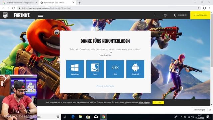This screenshot has width=213, height=120.
Task: Click the Chrome taskbar icon
Action: click(104, 117)
